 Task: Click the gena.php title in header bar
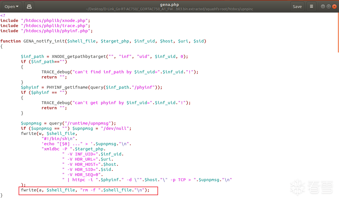pos(169,5)
